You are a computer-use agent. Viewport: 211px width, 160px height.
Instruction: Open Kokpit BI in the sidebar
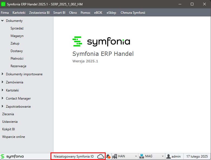[8, 129]
